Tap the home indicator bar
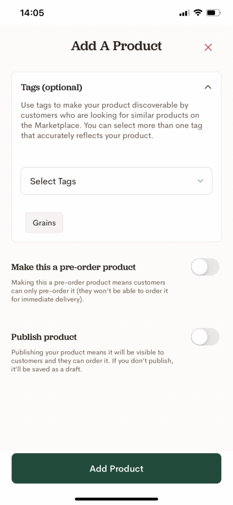 (116, 499)
